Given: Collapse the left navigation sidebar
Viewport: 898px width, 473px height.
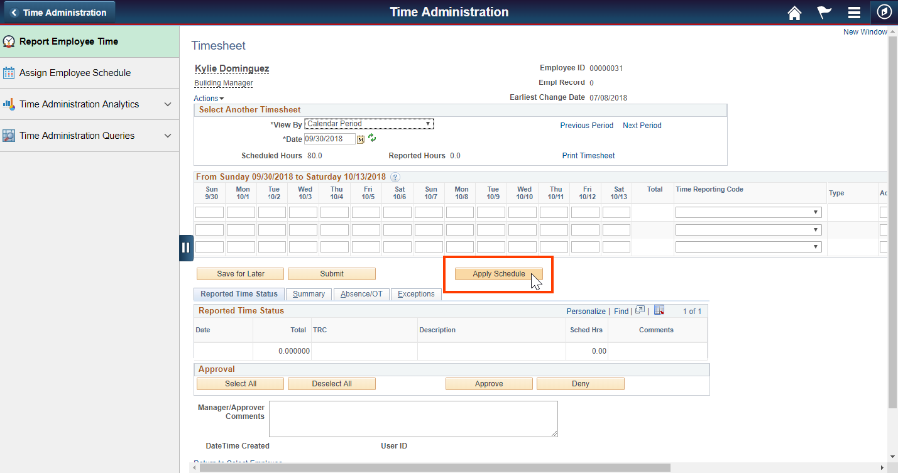Looking at the screenshot, I should click(186, 247).
